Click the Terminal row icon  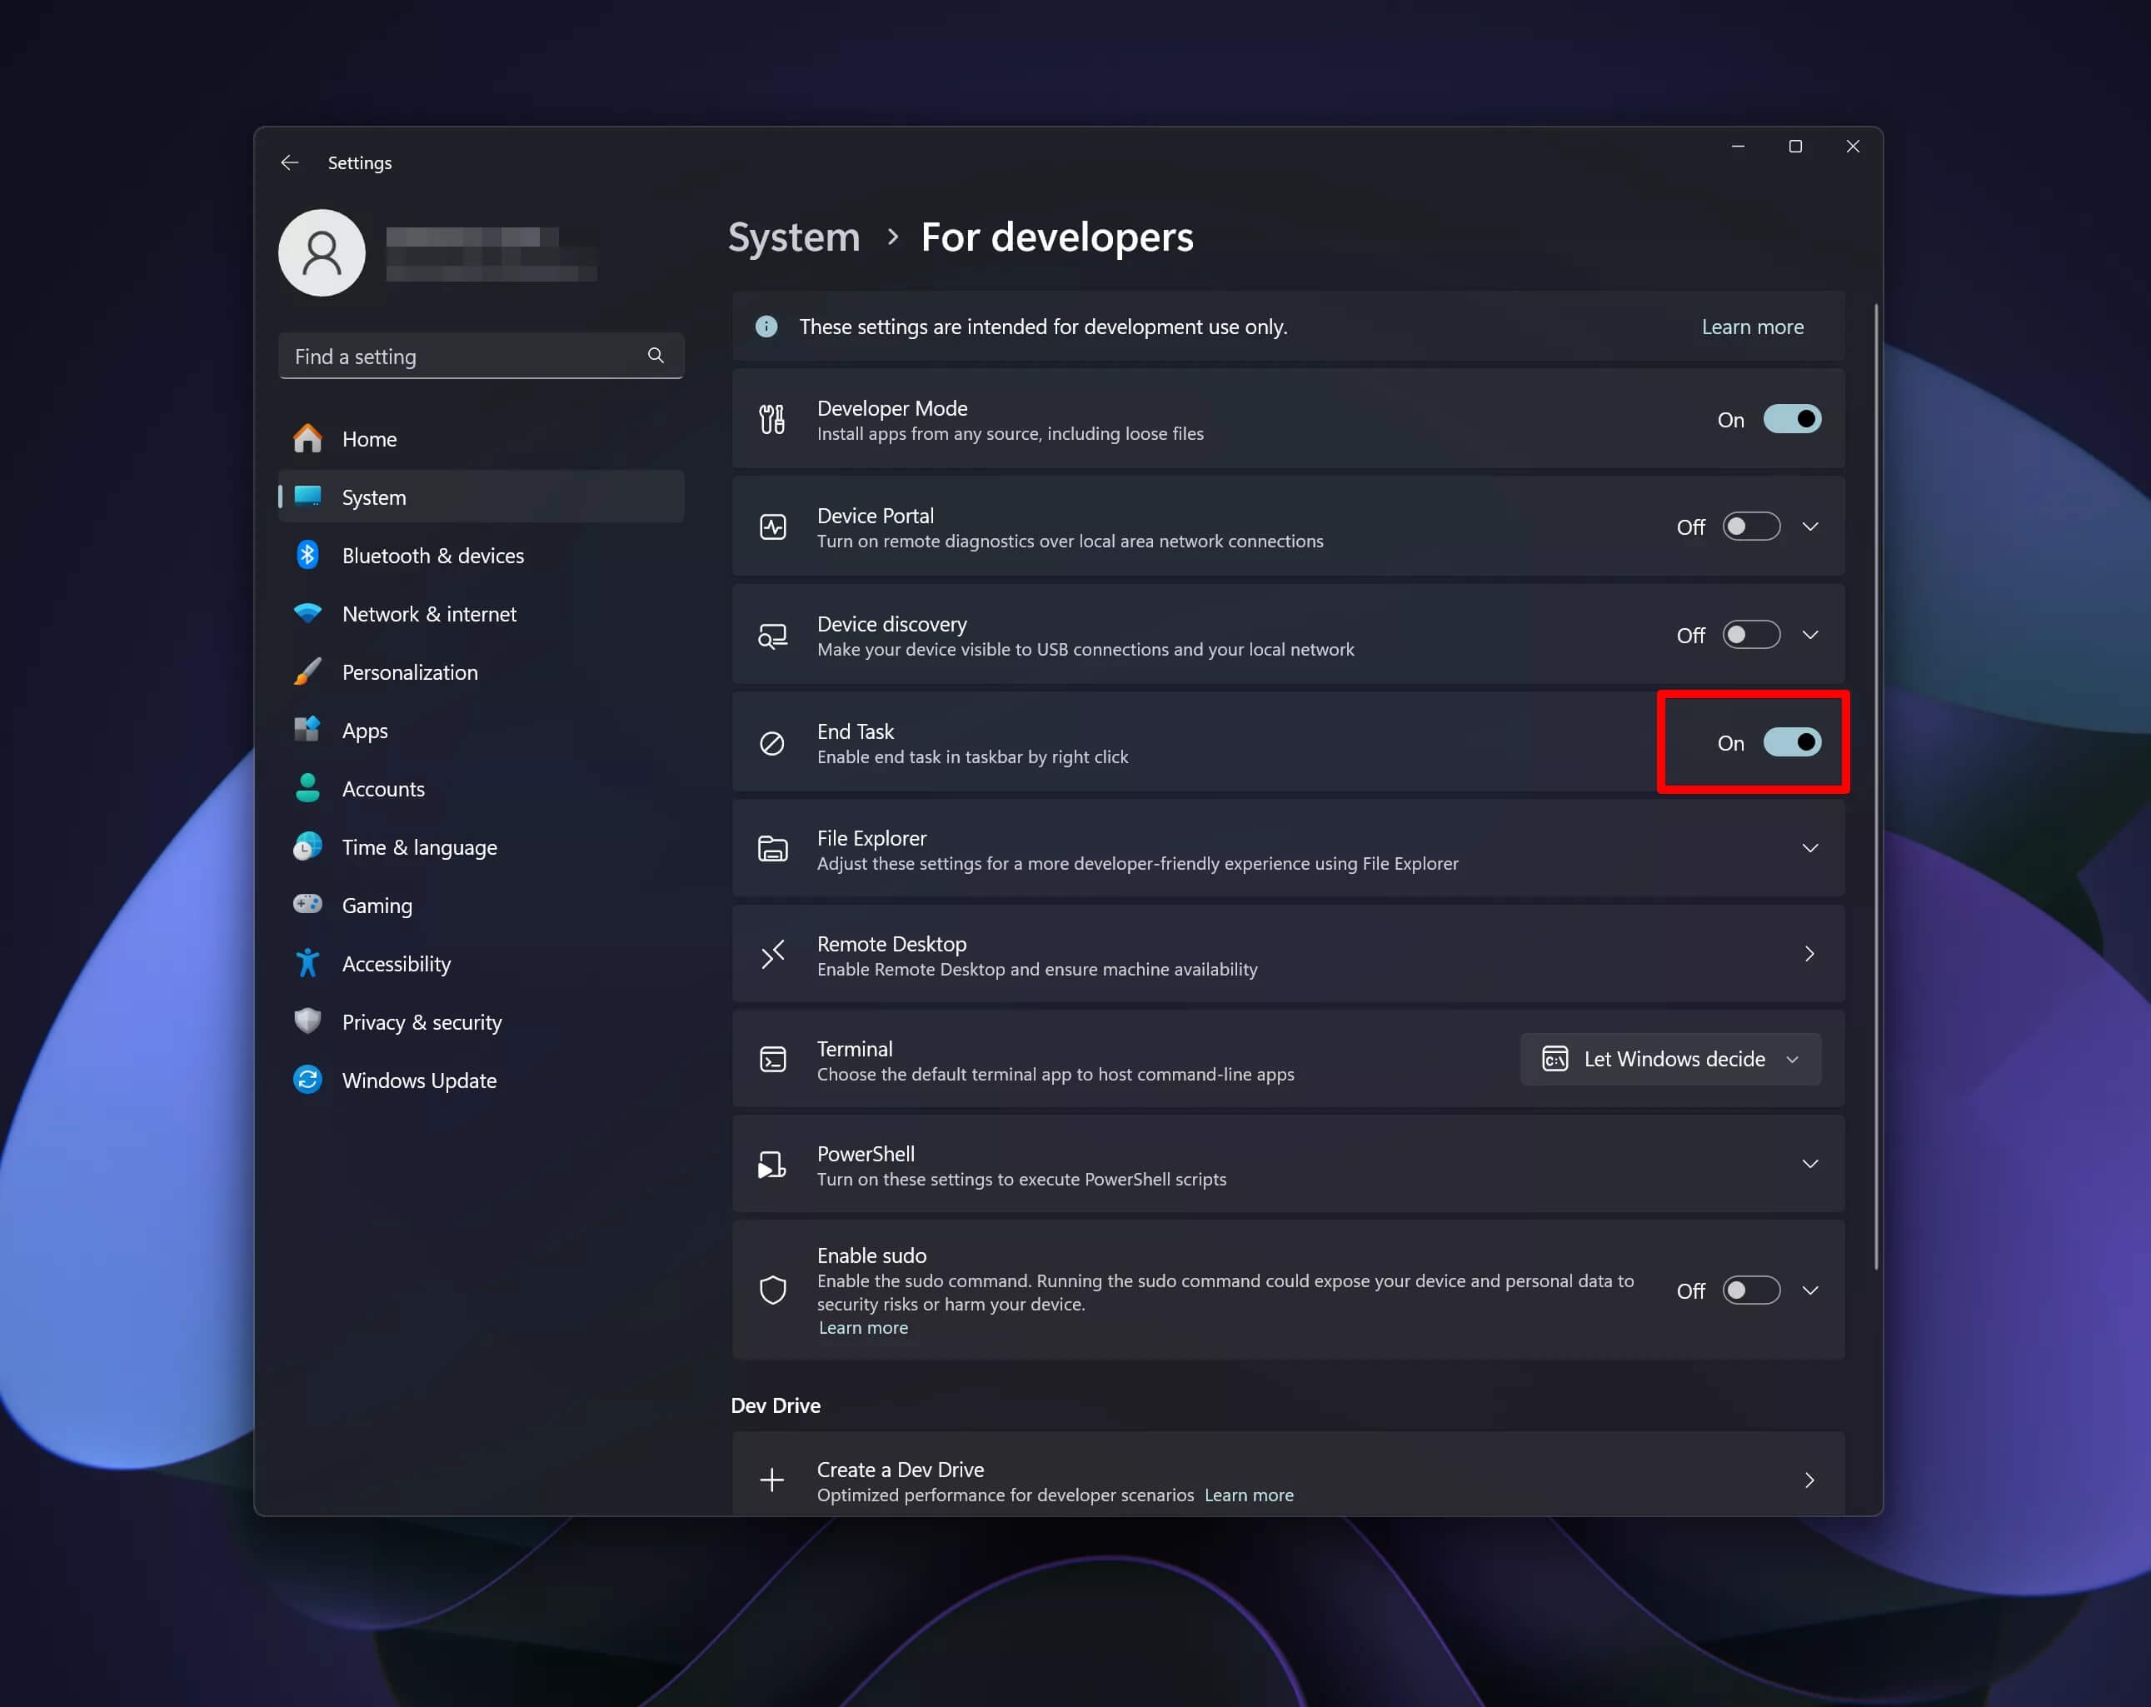pos(772,1060)
